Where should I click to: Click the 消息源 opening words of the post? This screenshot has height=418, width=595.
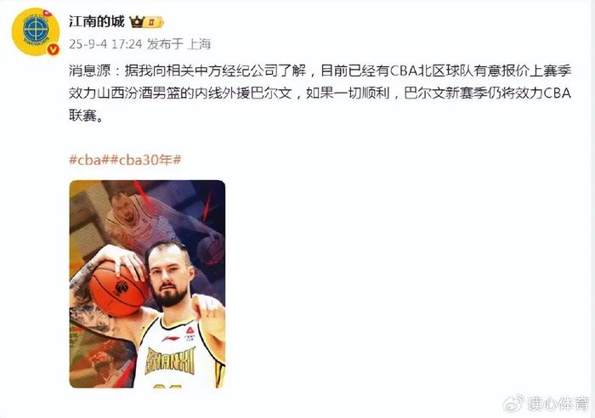click(89, 71)
